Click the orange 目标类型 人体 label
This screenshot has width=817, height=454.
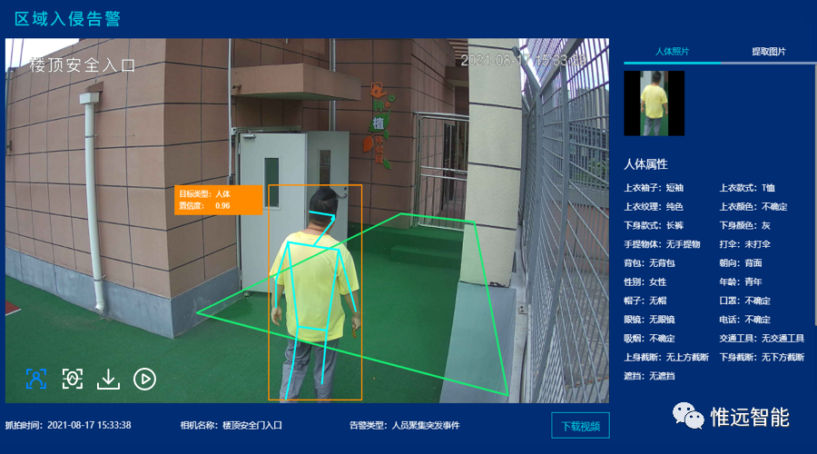(x=218, y=200)
